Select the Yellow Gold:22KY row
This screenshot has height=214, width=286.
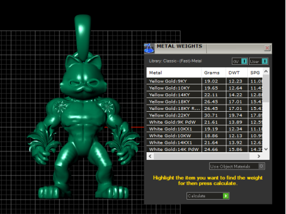204,115
